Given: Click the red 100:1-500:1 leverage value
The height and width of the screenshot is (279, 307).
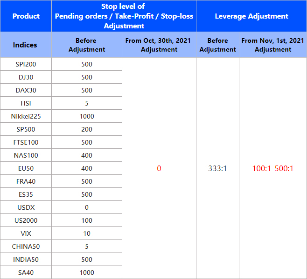Looking at the screenshot, I should [272, 168].
